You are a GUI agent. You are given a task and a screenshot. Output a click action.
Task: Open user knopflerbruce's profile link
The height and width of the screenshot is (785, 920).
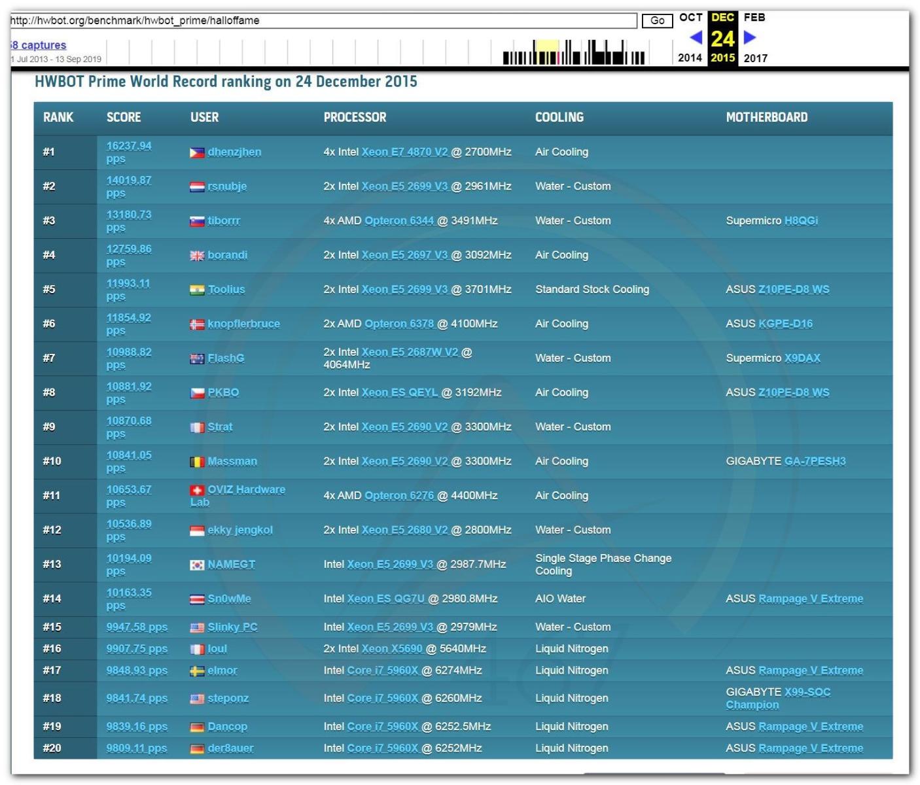coord(243,324)
